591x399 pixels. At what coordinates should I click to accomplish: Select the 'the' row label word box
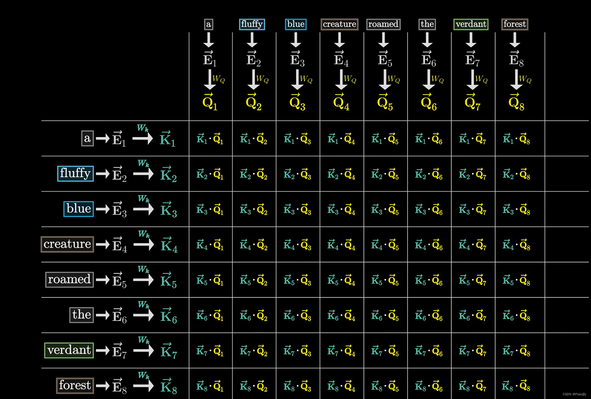(82, 315)
